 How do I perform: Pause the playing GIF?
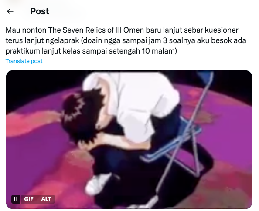(16, 199)
